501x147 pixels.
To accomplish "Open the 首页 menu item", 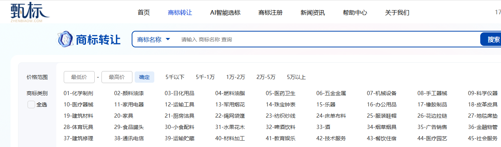I will coord(144,12).
